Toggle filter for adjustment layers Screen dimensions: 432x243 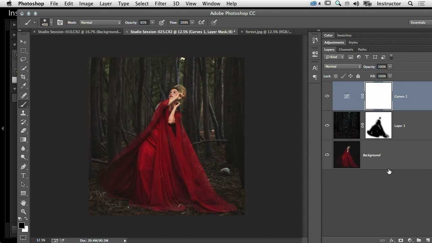[359, 57]
